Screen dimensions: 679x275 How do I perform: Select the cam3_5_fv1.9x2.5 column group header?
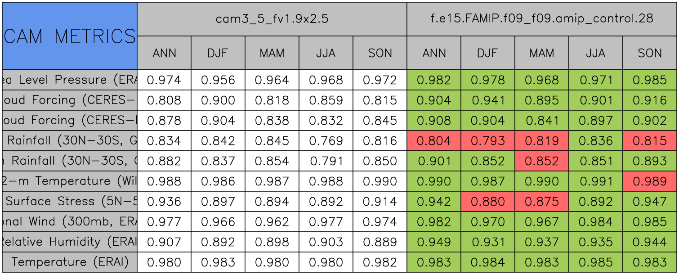coord(272,19)
